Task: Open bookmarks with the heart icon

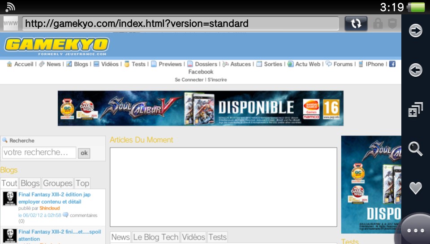Action: click(416, 188)
